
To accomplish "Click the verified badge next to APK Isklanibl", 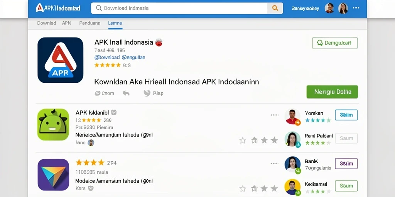I will point(114,112).
